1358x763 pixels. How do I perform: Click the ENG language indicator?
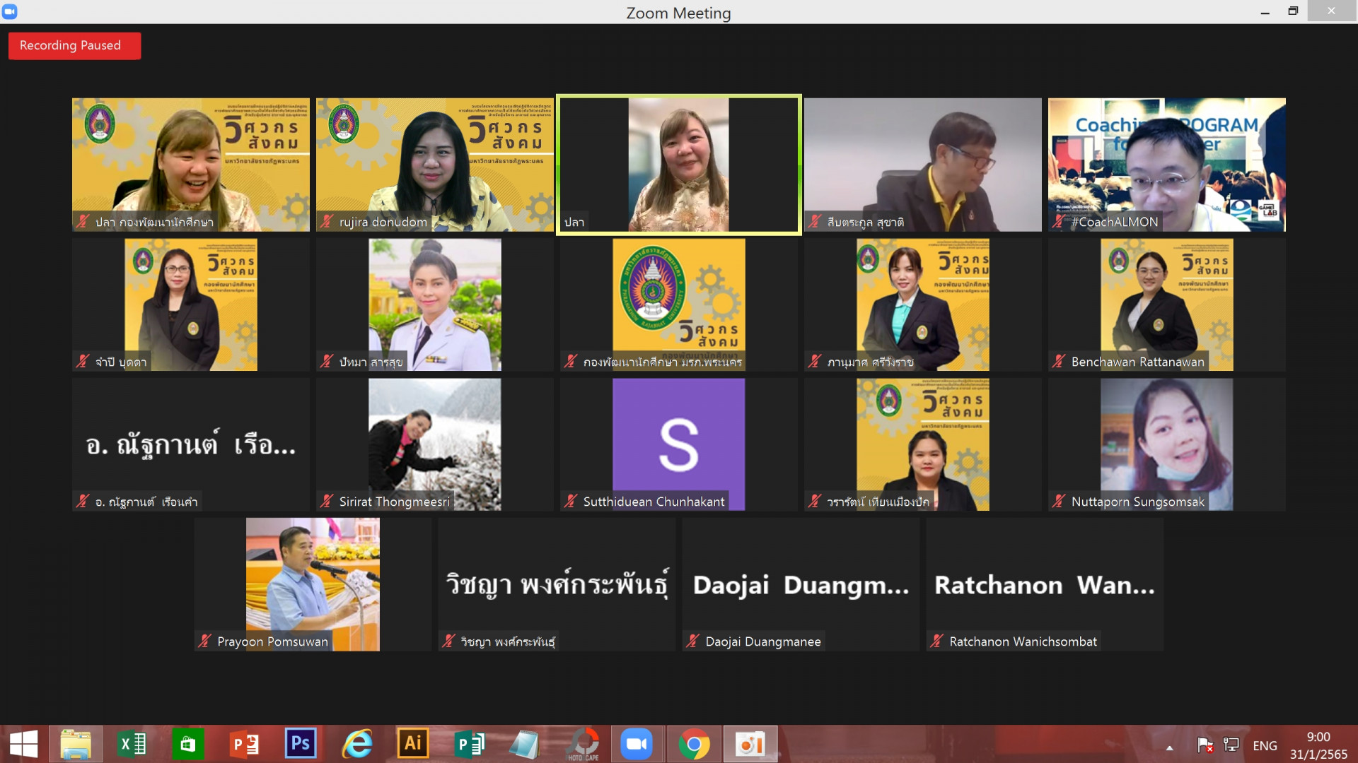point(1265,745)
